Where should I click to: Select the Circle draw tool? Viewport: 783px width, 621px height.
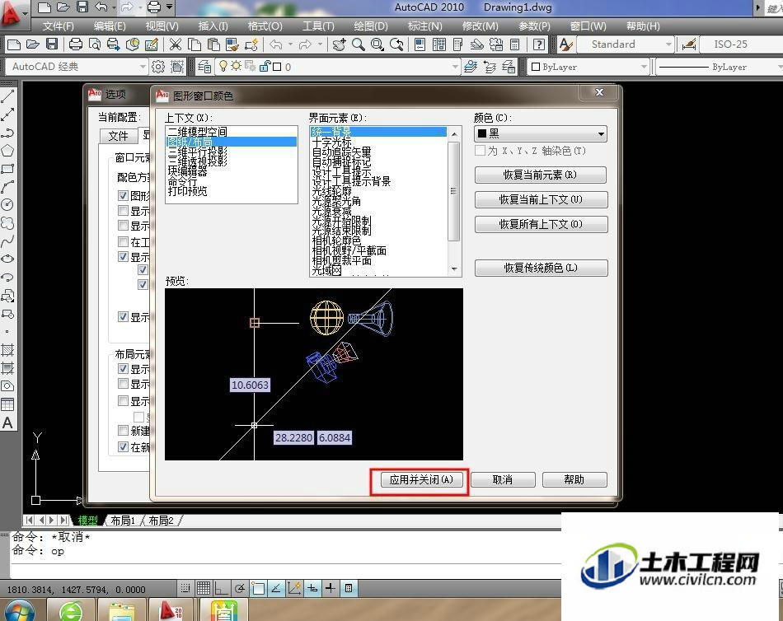(x=7, y=205)
